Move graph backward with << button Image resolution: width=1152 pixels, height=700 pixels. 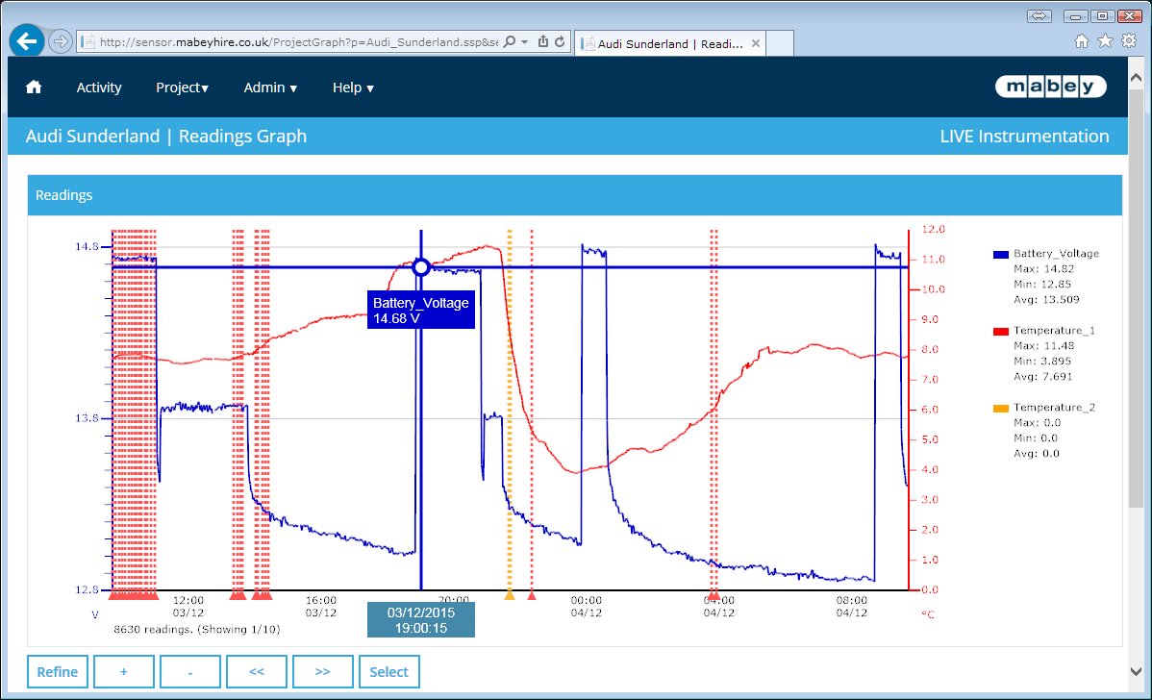click(257, 671)
